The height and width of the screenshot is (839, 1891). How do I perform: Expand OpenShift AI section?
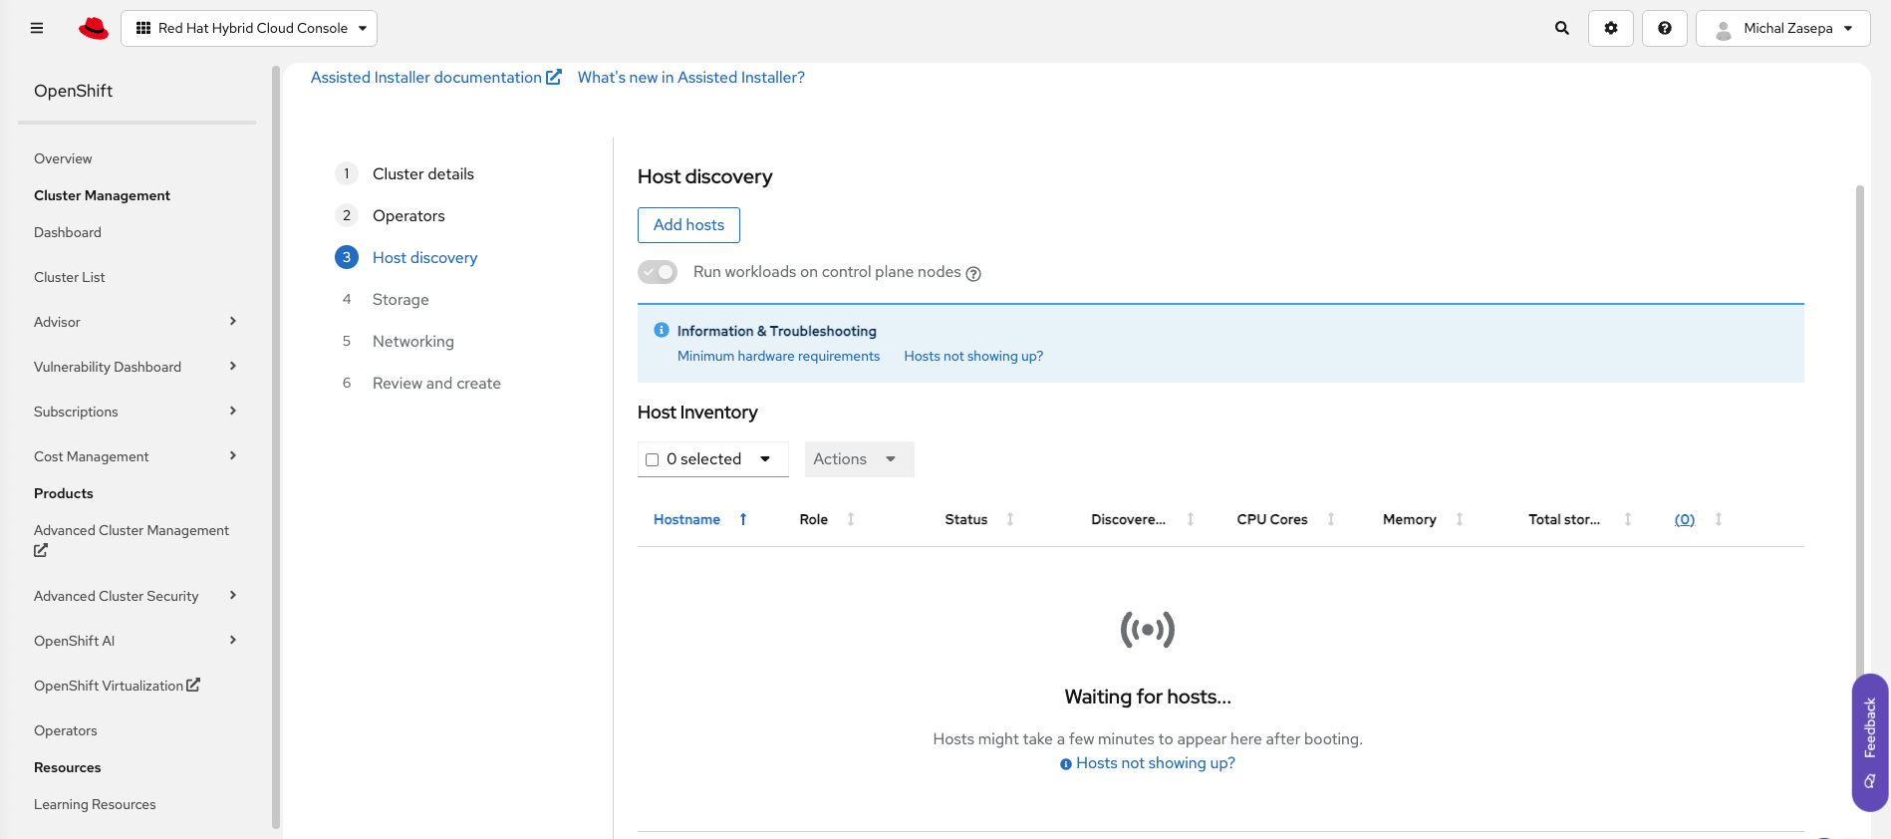pyautogui.click(x=233, y=640)
